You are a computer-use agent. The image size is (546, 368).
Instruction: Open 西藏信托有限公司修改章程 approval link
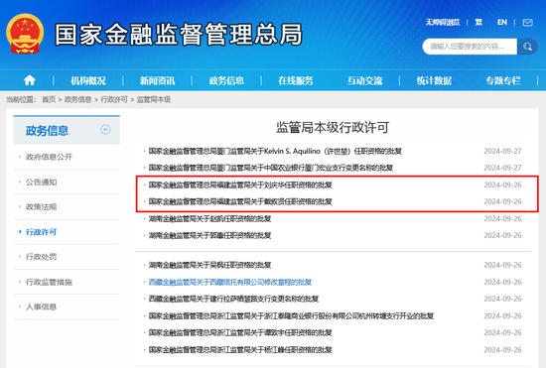230,282
